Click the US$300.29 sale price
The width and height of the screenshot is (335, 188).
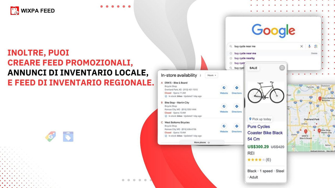click(258, 147)
